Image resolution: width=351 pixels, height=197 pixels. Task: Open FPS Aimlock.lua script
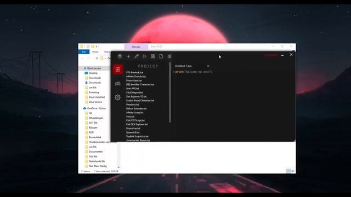tap(135, 72)
